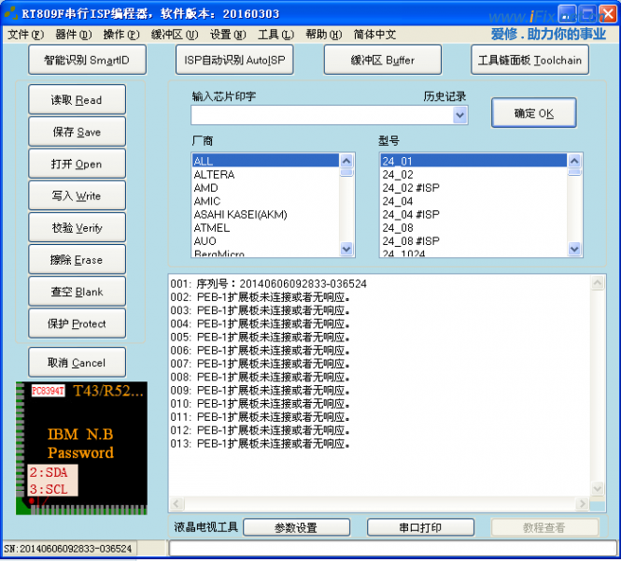Click manufacturer list scroll down arrow
This screenshot has height=561, width=621.
coord(346,249)
